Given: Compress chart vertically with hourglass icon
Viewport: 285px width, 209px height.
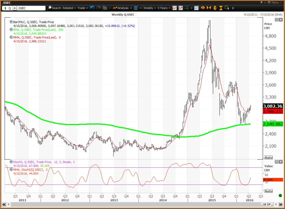Looking at the screenshot, I should [x=221, y=8].
